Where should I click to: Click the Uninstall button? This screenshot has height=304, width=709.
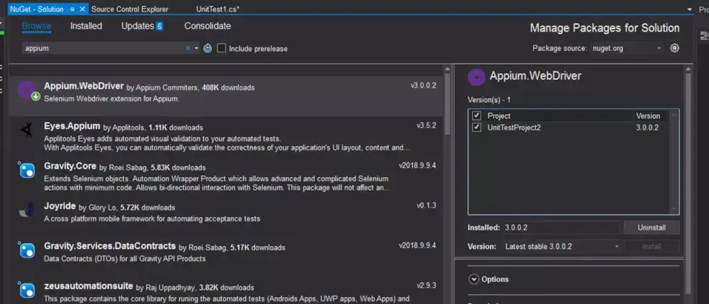click(651, 227)
